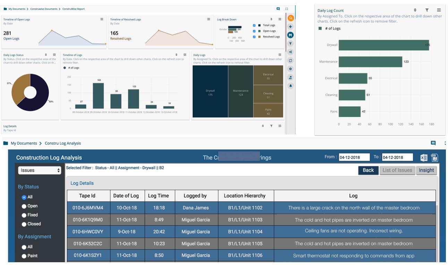
Task: Open the gear settings icon in sidebar
Action: [290, 69]
